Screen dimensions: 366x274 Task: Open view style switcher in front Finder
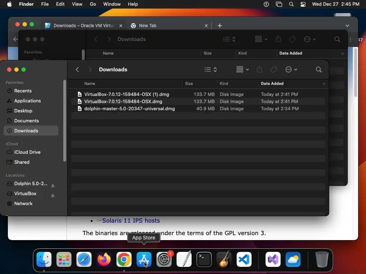[211, 70]
